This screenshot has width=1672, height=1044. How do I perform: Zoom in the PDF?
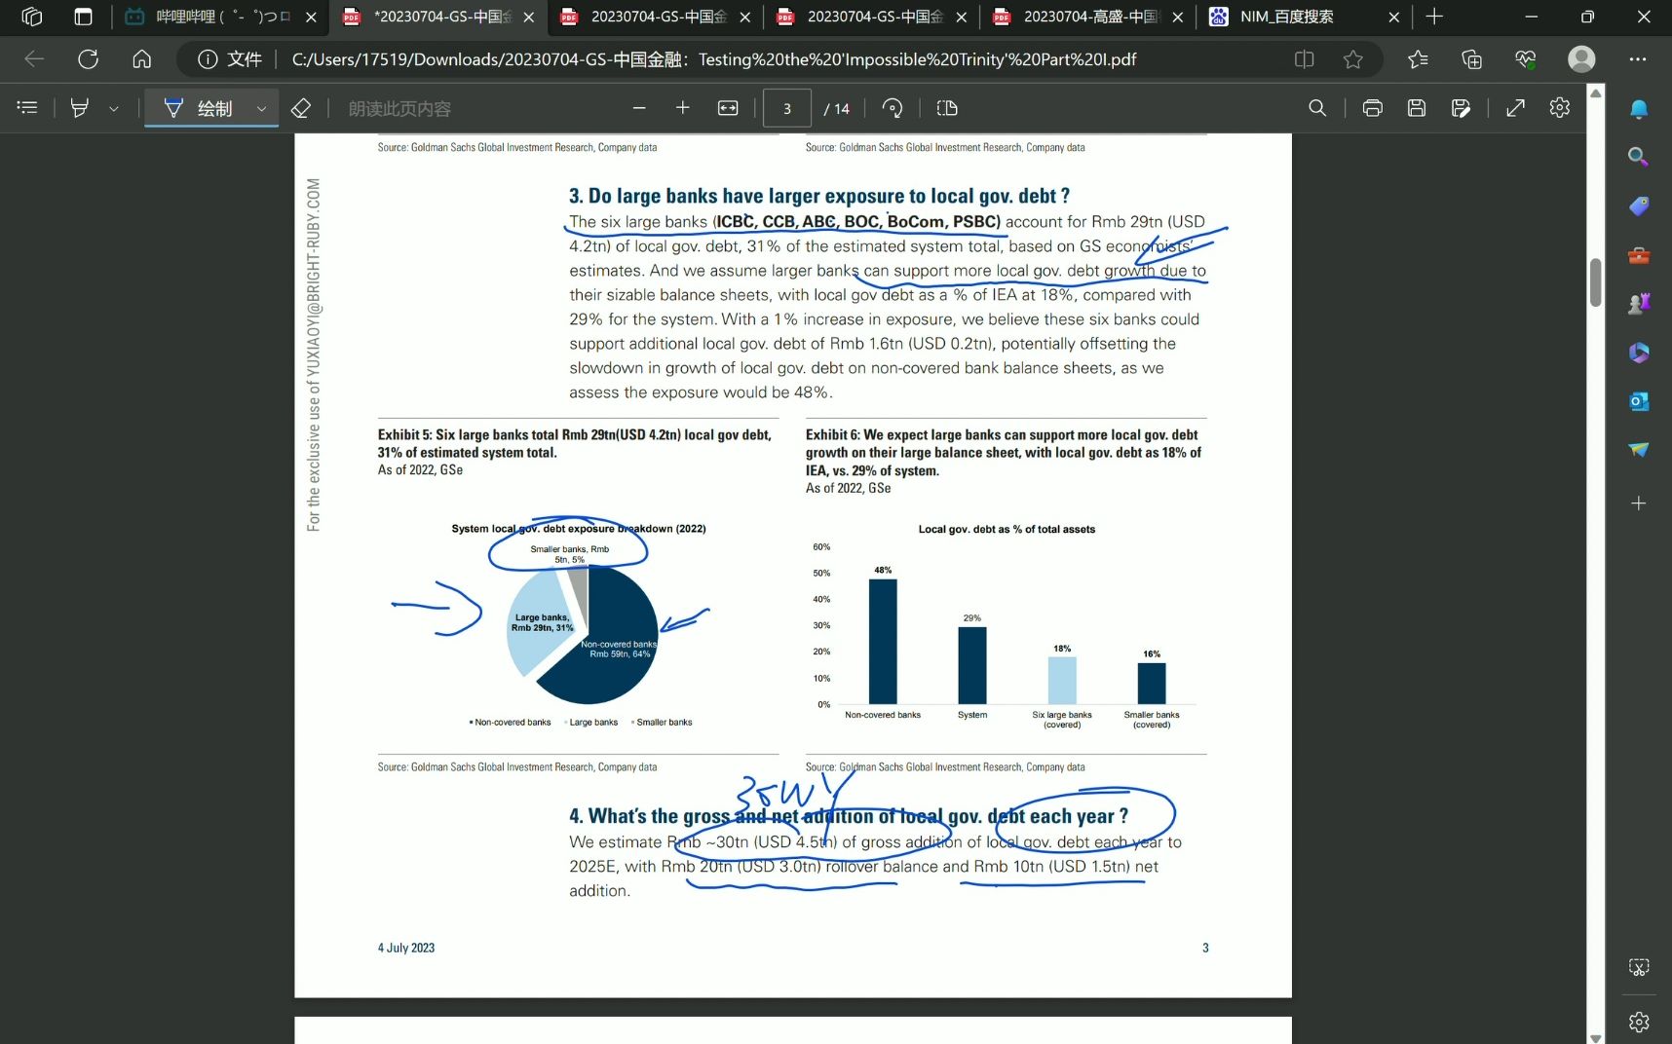683,108
